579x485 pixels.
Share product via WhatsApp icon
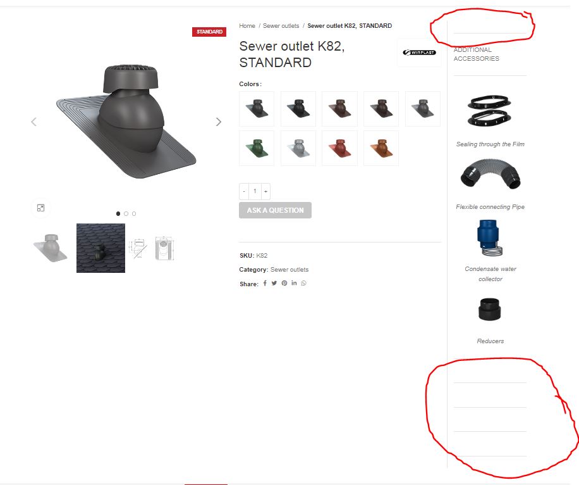pyautogui.click(x=303, y=284)
